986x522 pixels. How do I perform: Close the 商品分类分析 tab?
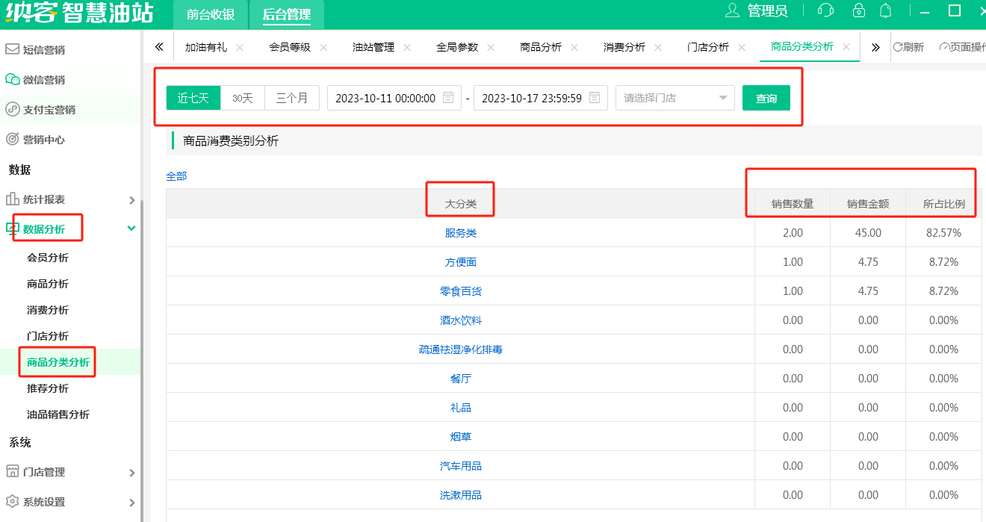point(846,46)
